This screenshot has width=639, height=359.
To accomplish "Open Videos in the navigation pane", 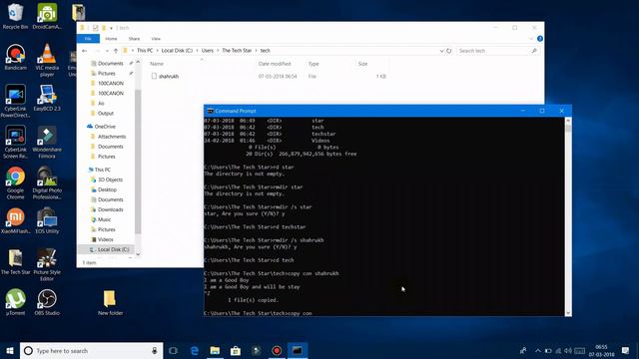I will click(x=106, y=239).
